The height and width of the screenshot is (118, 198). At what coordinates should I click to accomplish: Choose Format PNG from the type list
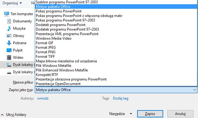coord(46,52)
